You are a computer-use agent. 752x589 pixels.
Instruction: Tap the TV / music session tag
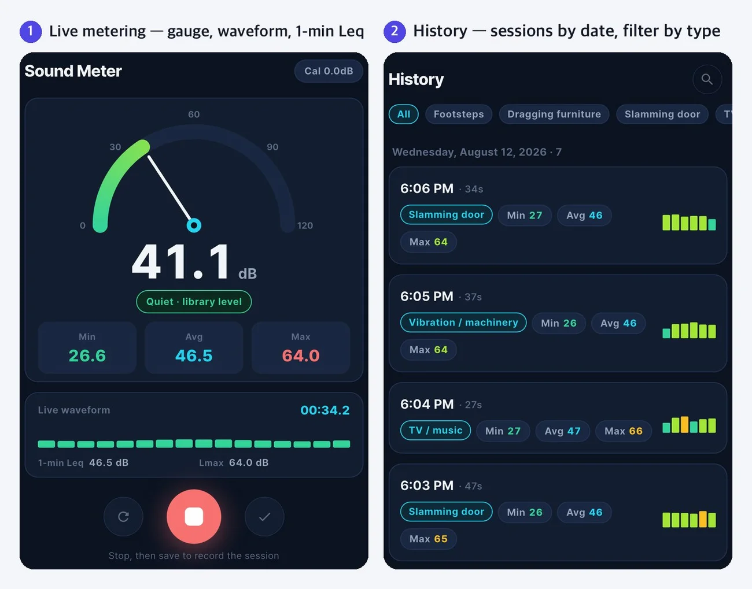436,430
